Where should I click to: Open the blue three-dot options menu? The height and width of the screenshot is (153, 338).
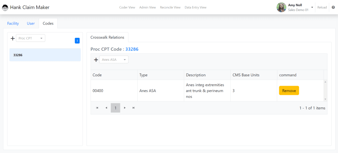(77, 41)
